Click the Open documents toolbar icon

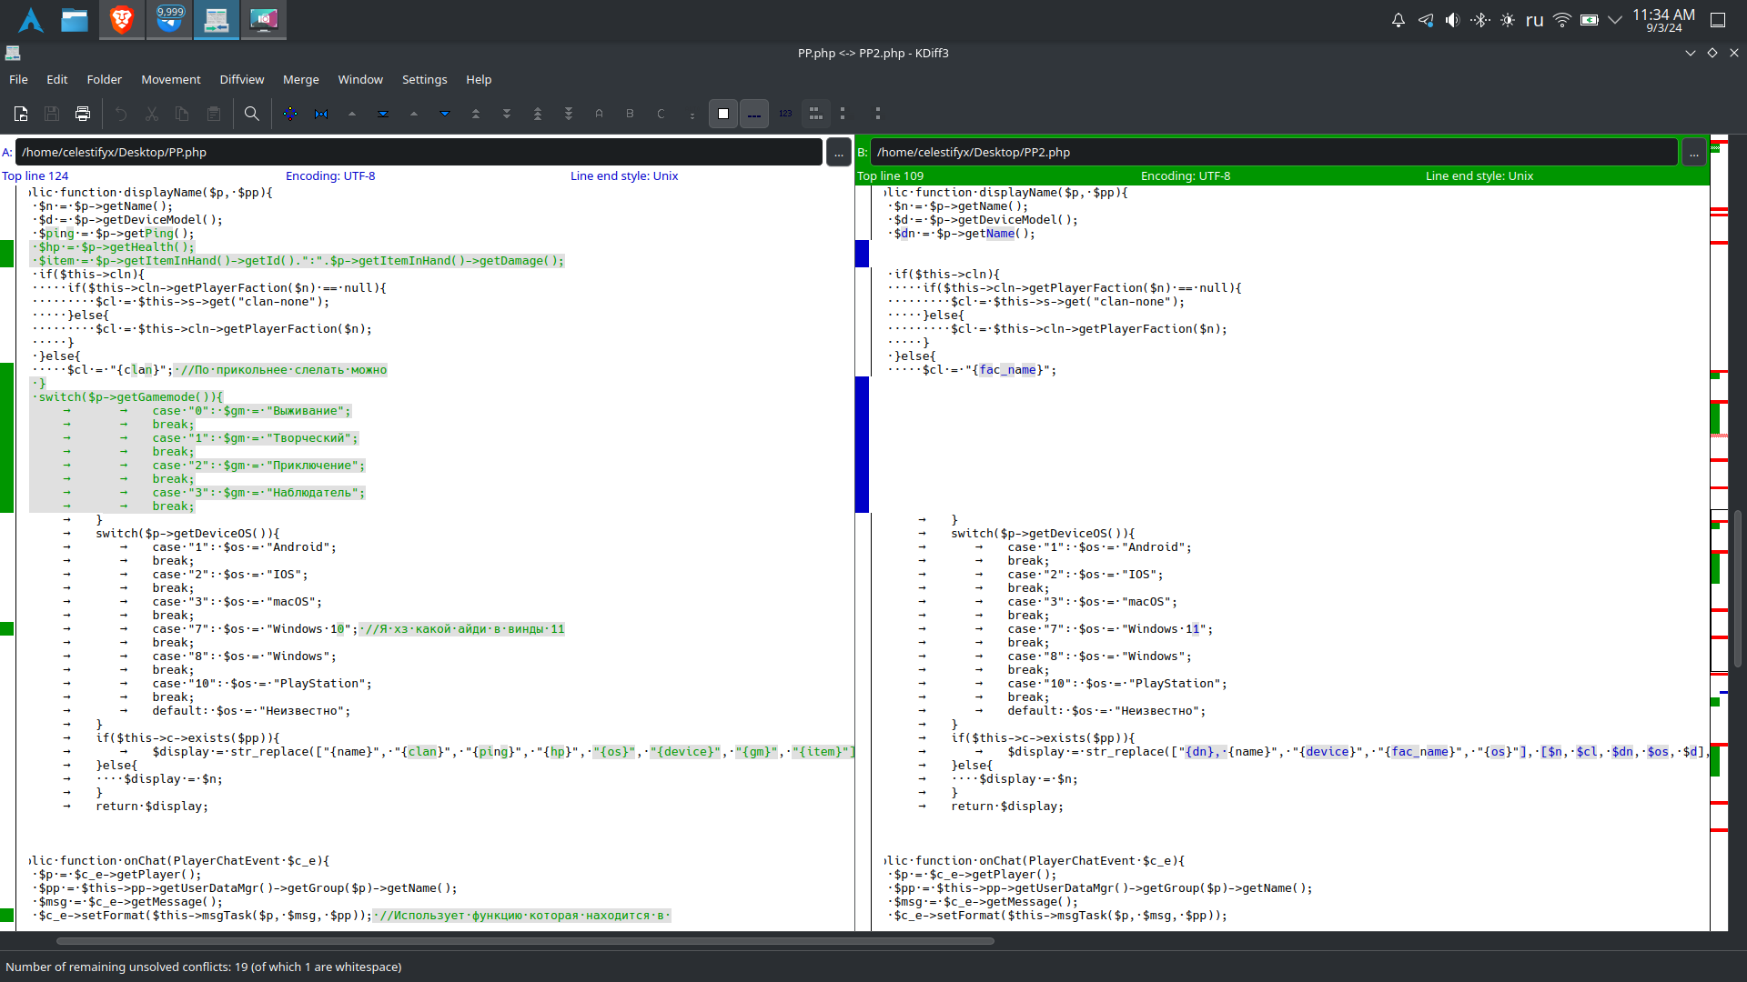point(21,114)
